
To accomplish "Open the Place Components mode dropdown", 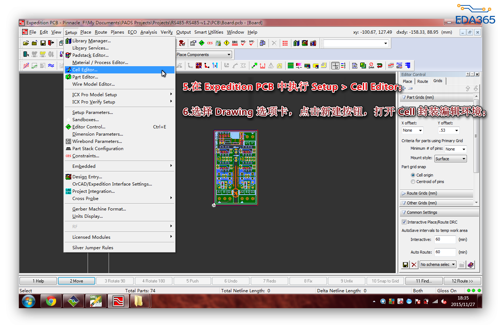I will [x=204, y=55].
